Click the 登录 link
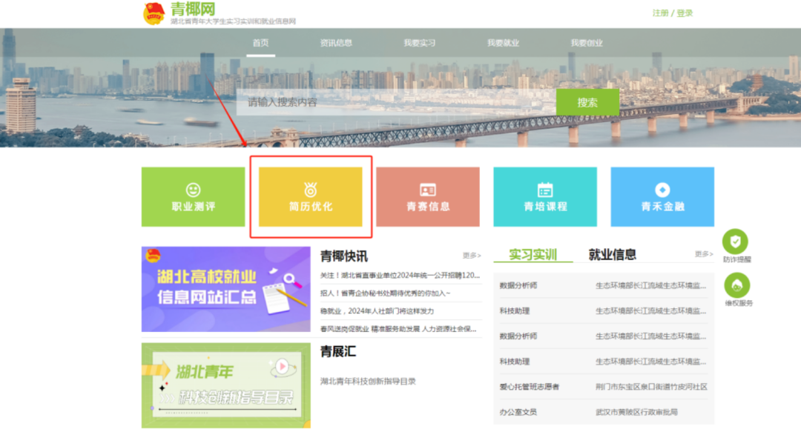 (685, 13)
